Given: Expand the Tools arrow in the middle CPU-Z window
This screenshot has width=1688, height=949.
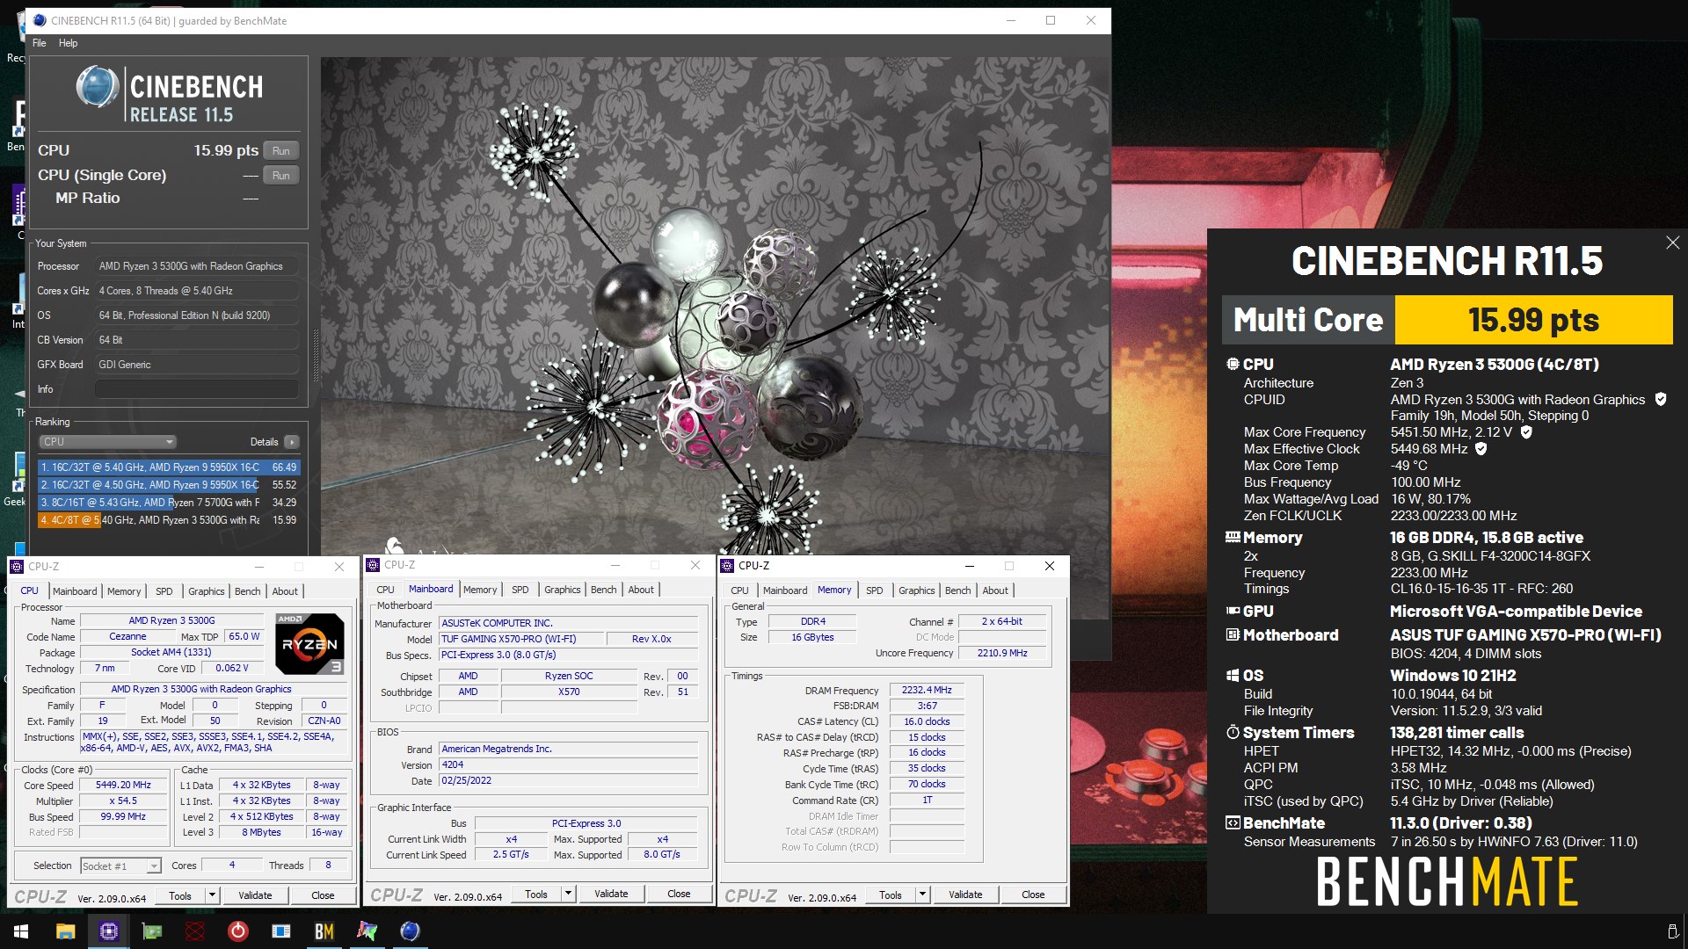Looking at the screenshot, I should click(568, 894).
